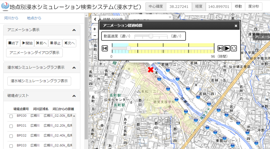The image size is (270, 149).
Task: Collapse the アニメーション表示 section
Action: (x=74, y=30)
